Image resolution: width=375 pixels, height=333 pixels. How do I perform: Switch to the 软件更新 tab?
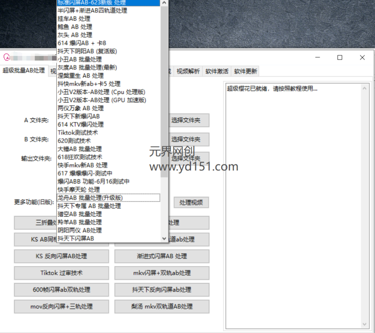(x=245, y=71)
